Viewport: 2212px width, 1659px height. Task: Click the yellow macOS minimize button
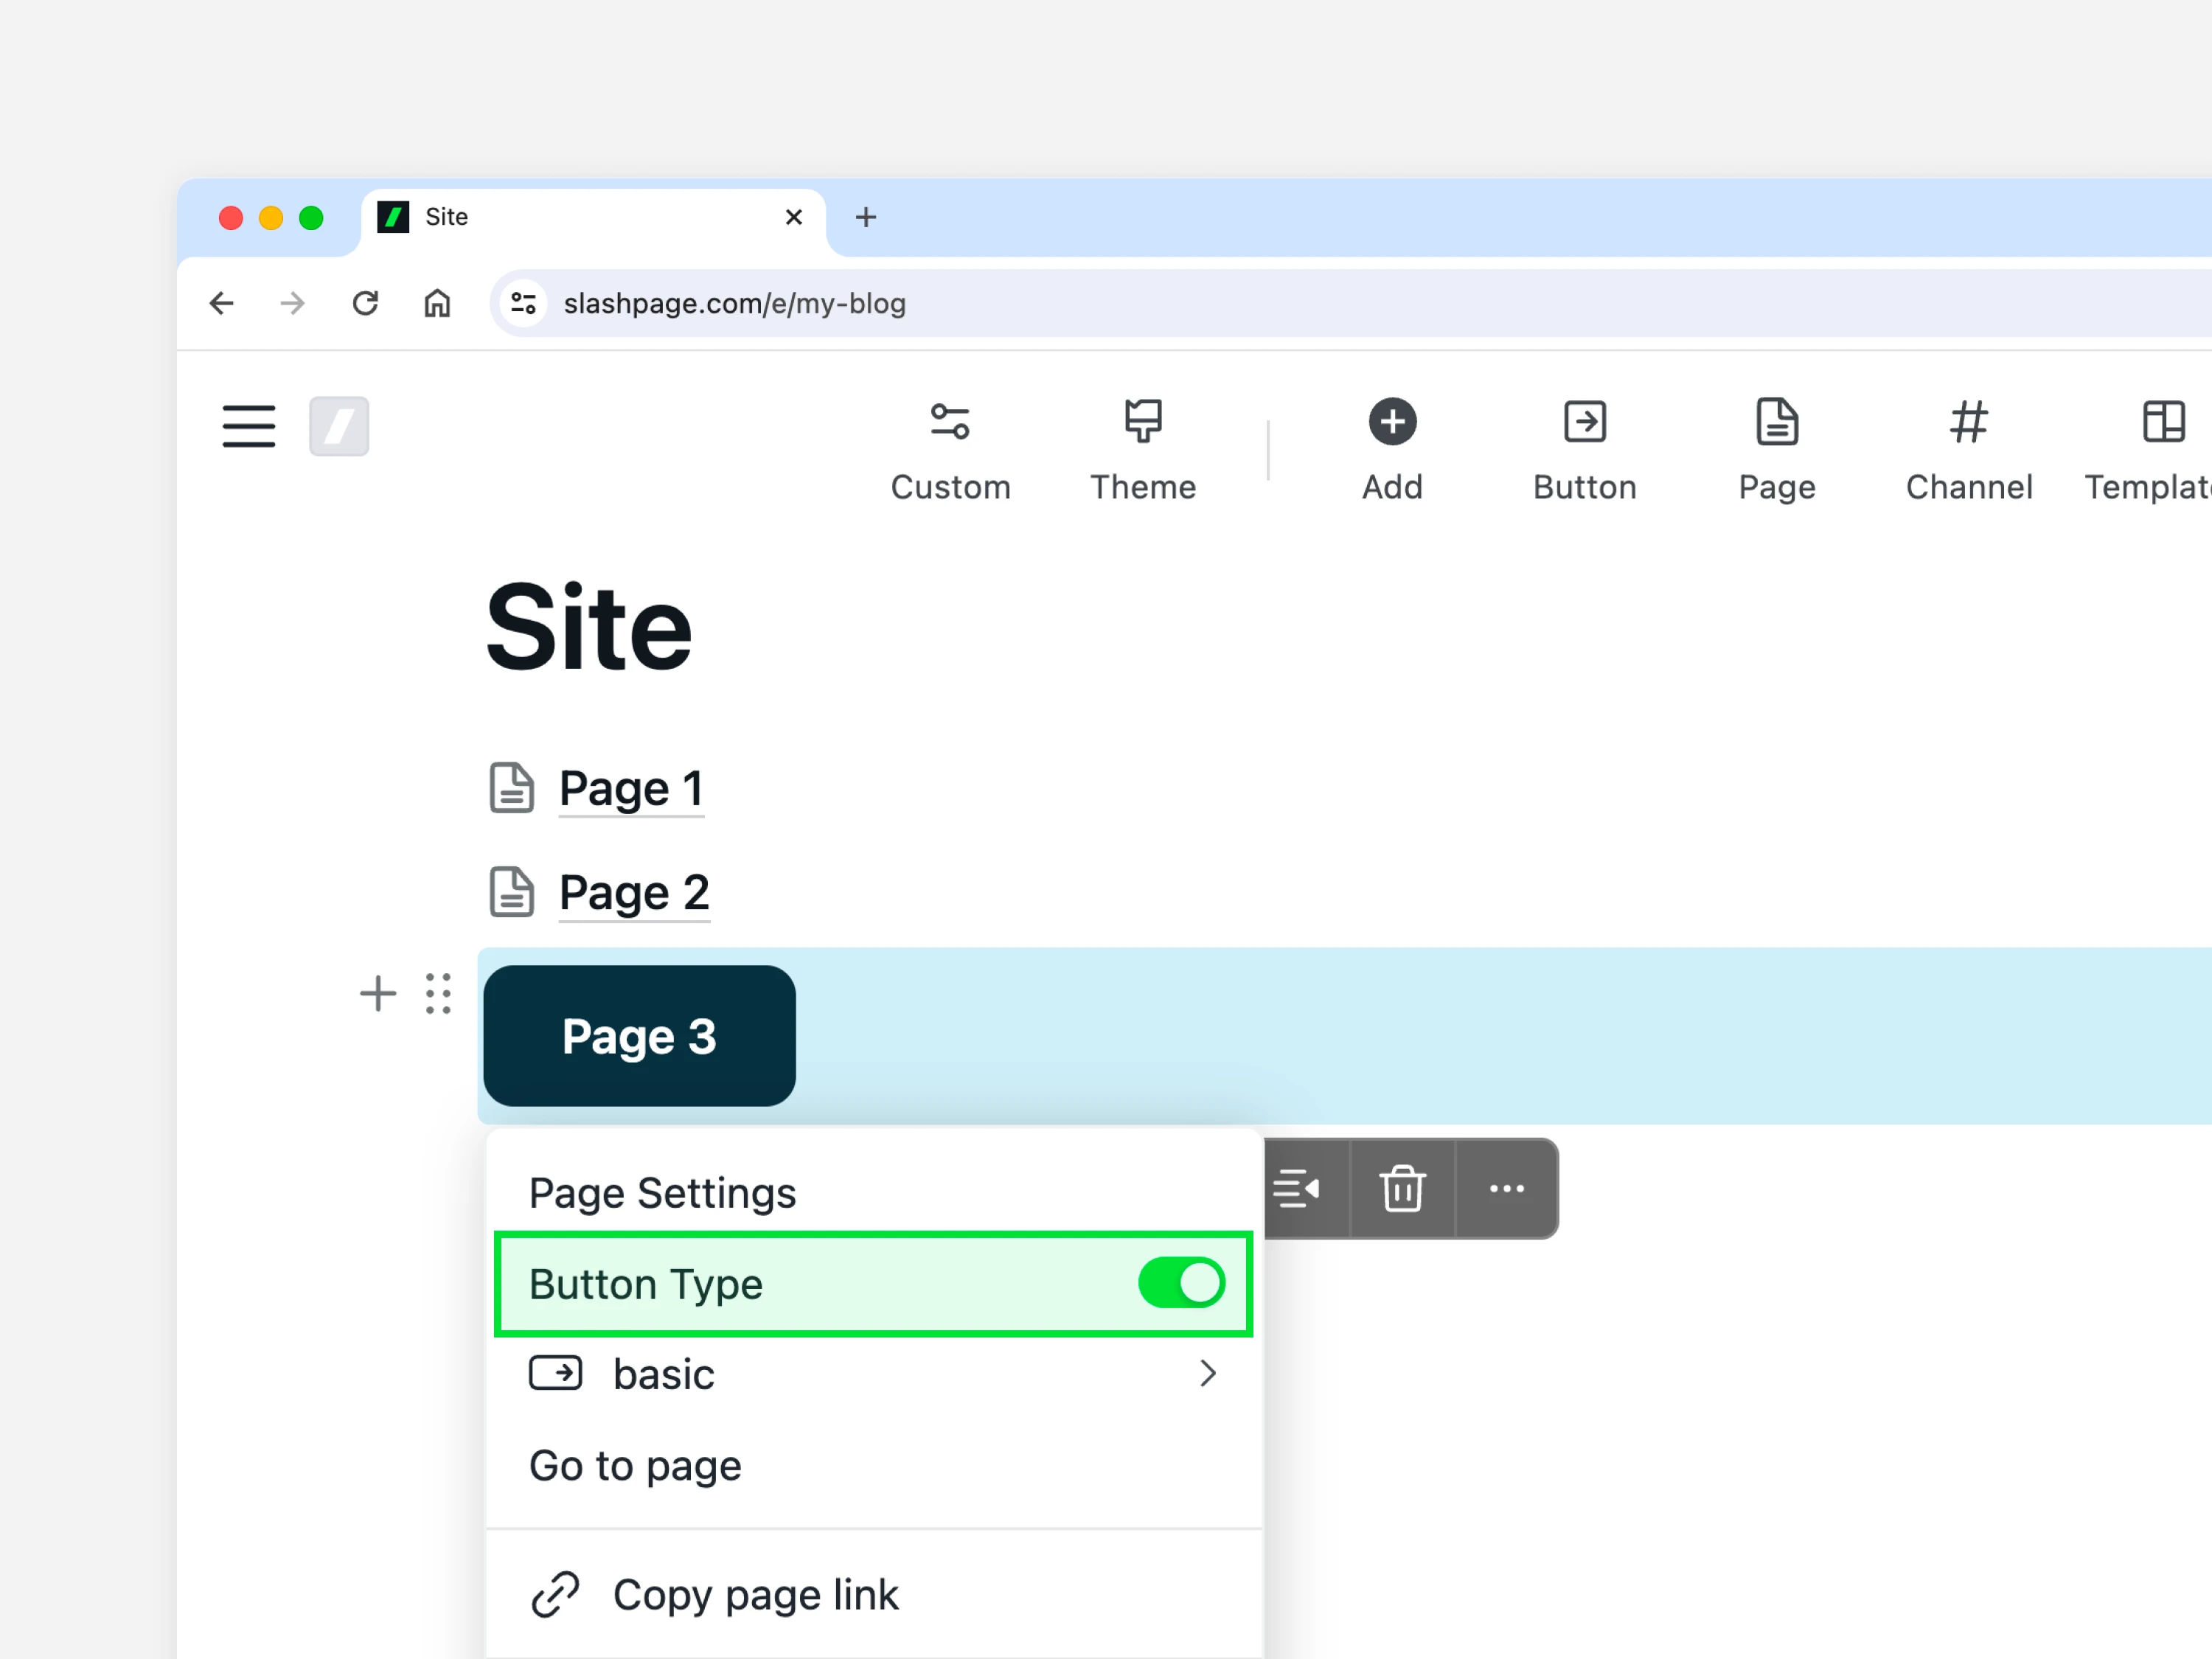(271, 217)
